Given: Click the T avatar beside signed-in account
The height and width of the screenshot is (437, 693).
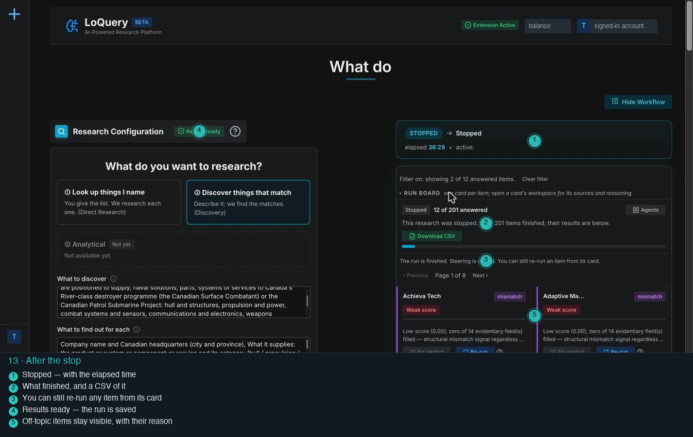Looking at the screenshot, I should coord(584,26).
